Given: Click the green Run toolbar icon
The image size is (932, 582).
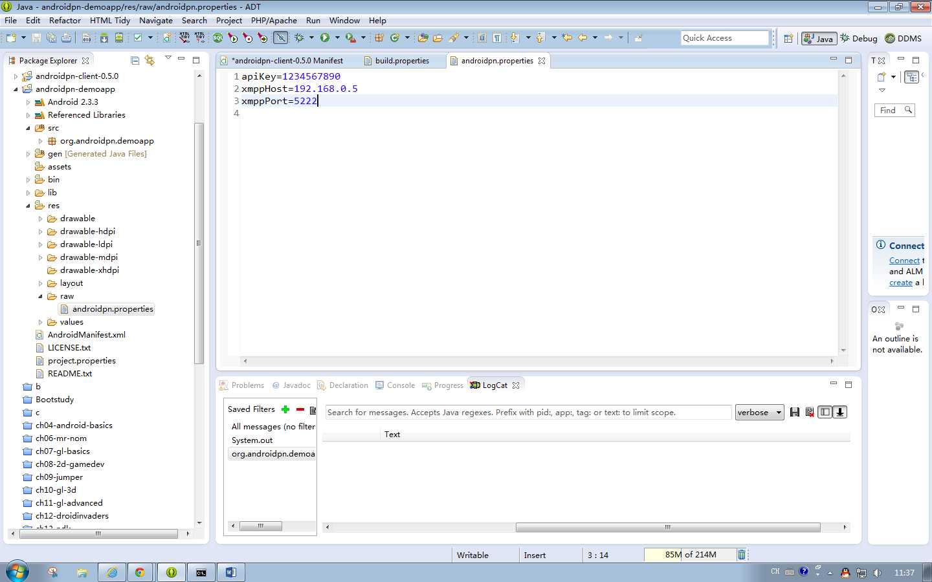Looking at the screenshot, I should tap(325, 38).
